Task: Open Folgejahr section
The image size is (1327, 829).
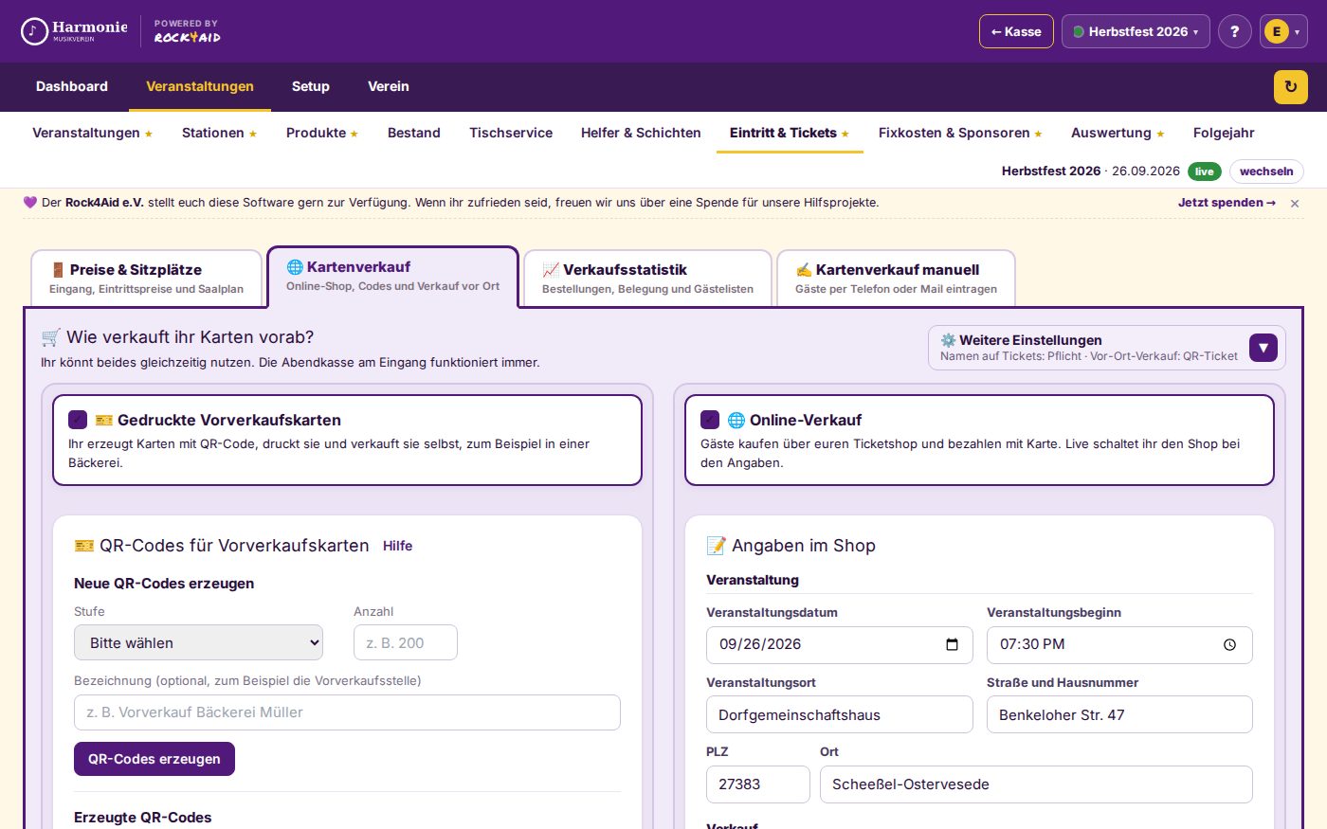Action: 1224,133
